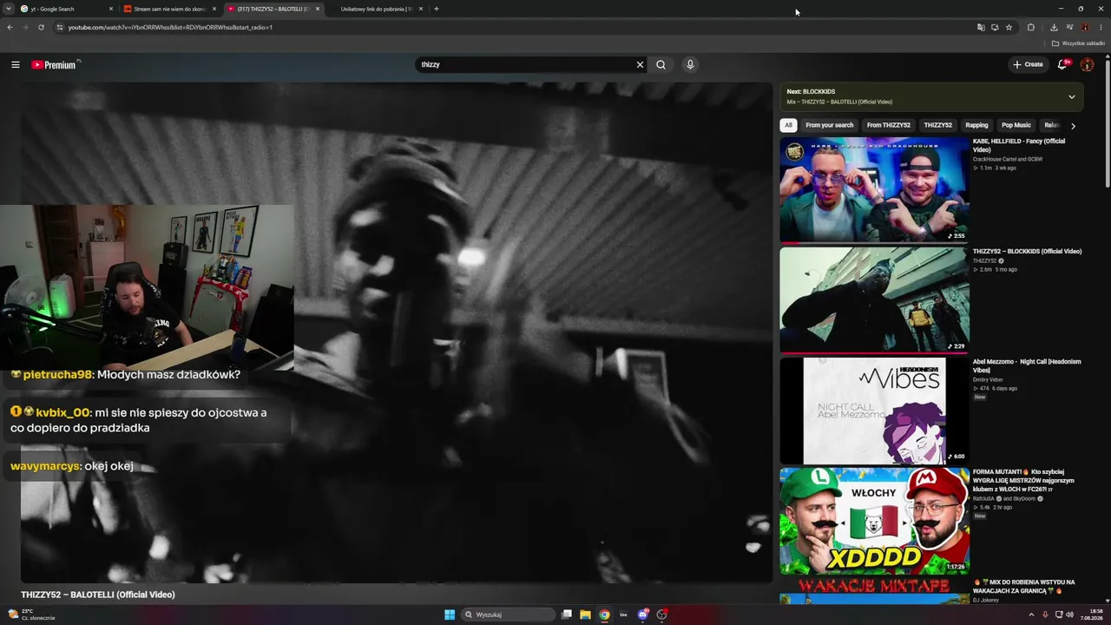Go back in browser history
Viewport: 1111px width, 625px height.
click(x=10, y=27)
